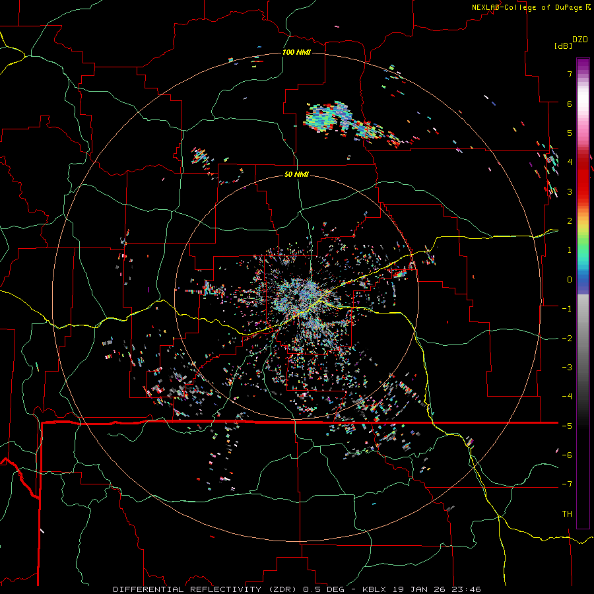Click the -7 value on color scale
Image resolution: width=594 pixels, height=594 pixels.
click(x=567, y=484)
